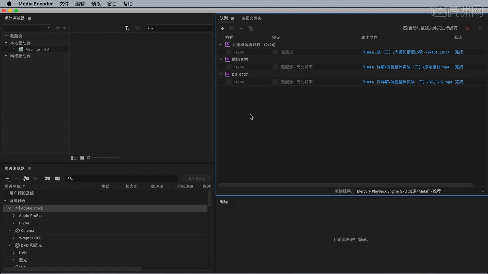The image size is (488, 274).
Task: Click the preset browser search field
Action: click(121, 179)
